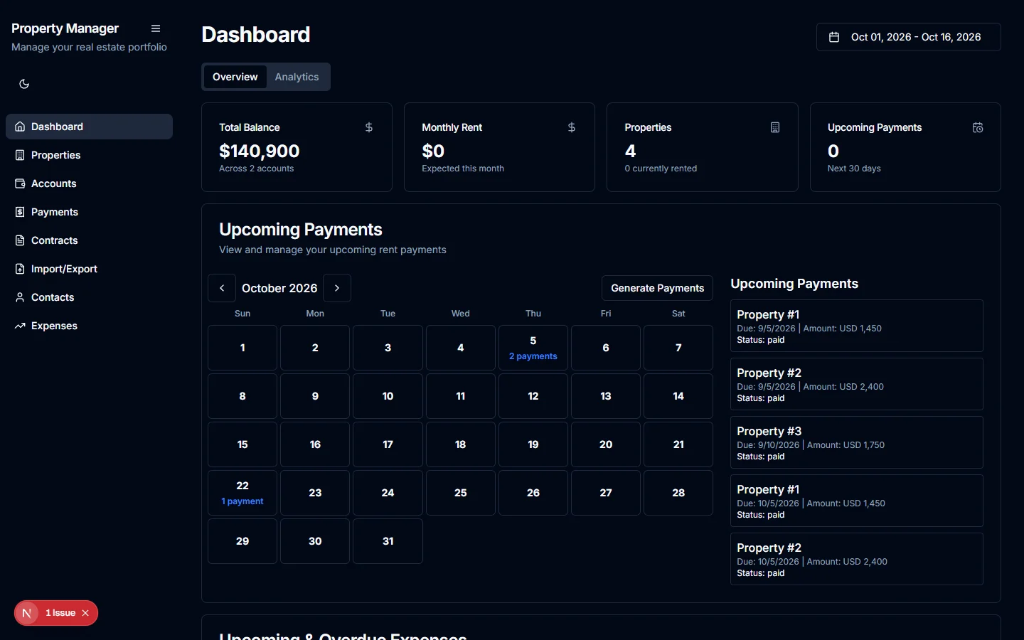1024x640 pixels.
Task: Select calendar day 31
Action: 388,541
